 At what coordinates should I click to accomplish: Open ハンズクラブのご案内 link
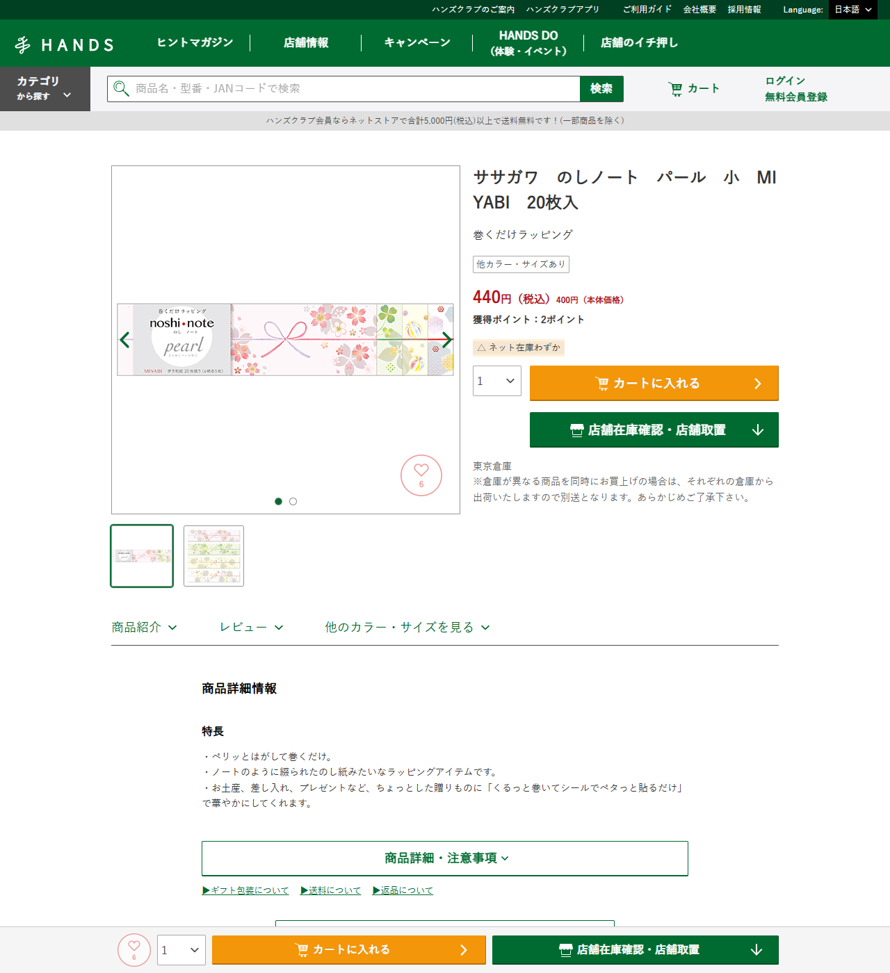[x=473, y=10]
